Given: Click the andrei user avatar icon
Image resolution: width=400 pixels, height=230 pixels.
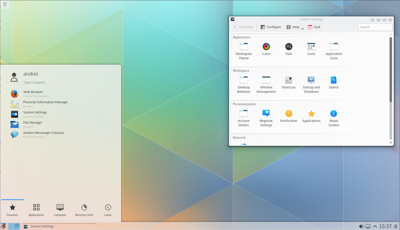Looking at the screenshot, I should [14, 77].
